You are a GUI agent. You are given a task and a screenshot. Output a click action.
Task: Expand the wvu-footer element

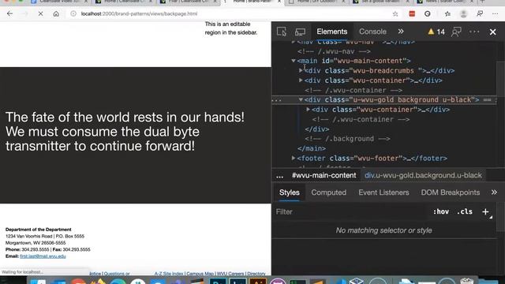pos(294,158)
